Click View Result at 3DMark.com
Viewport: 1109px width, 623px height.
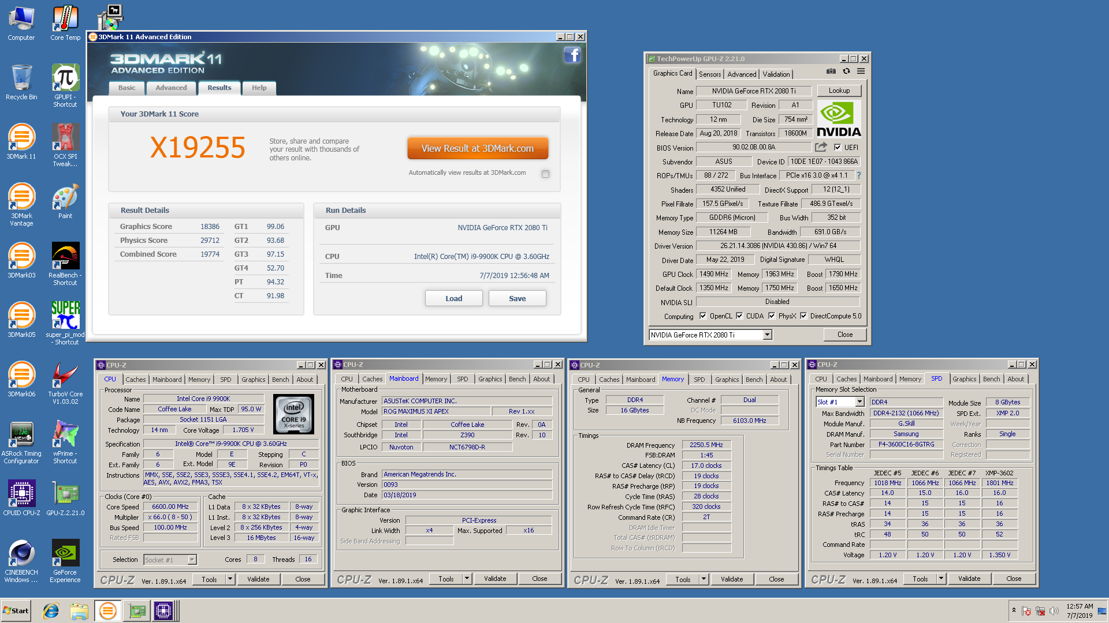point(478,148)
